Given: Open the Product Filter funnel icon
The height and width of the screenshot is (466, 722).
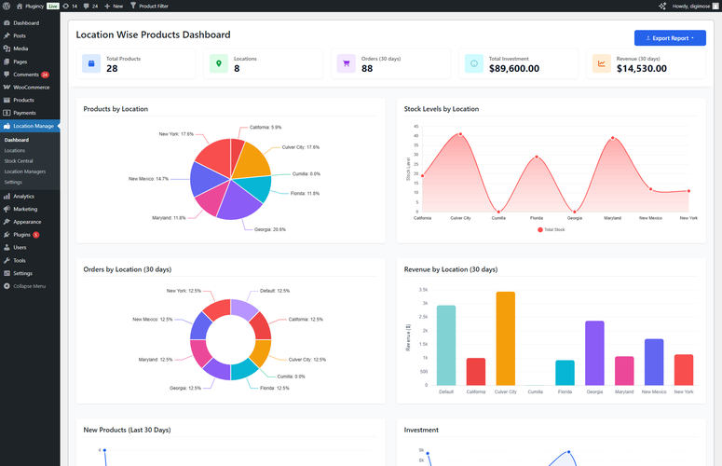Looking at the screenshot, I should pos(133,6).
